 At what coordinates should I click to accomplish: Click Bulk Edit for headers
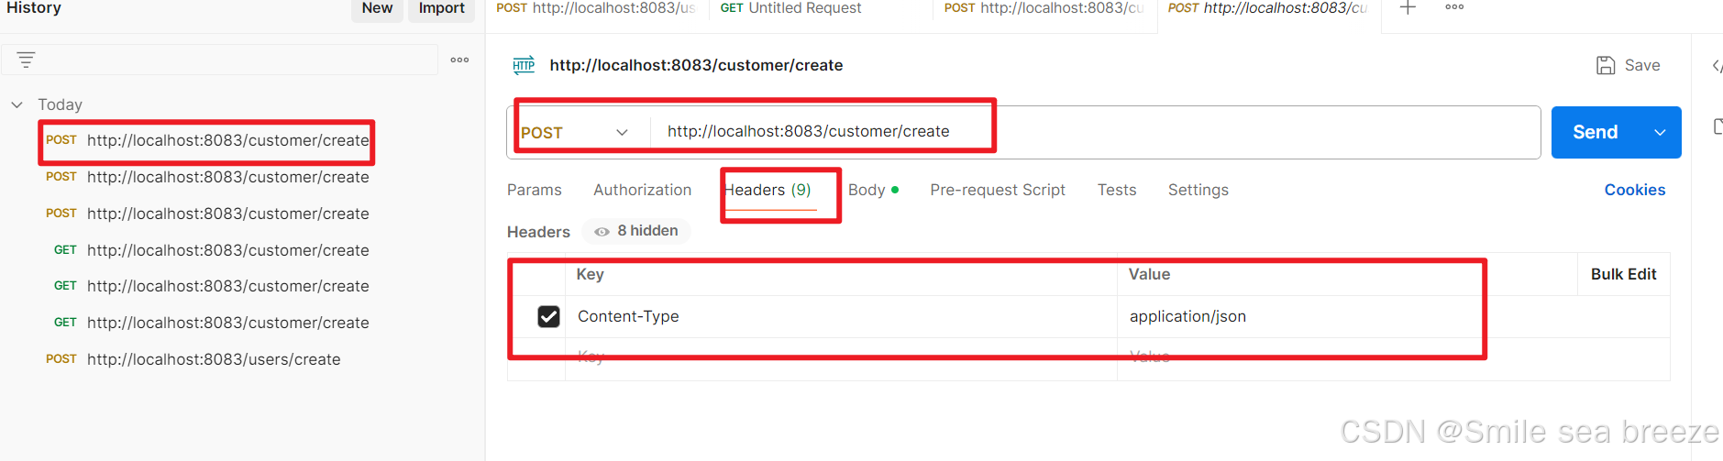1623,274
